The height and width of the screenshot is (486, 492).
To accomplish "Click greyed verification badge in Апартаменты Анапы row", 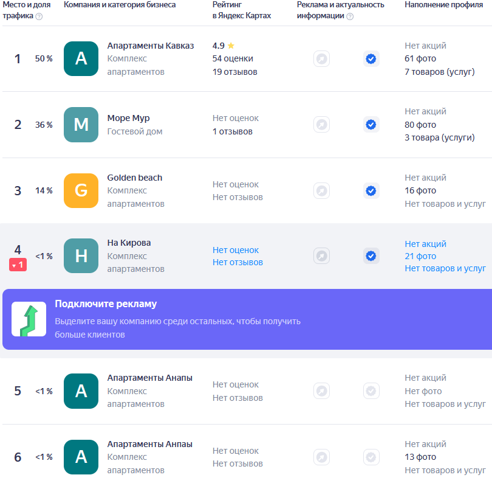I will (x=371, y=391).
